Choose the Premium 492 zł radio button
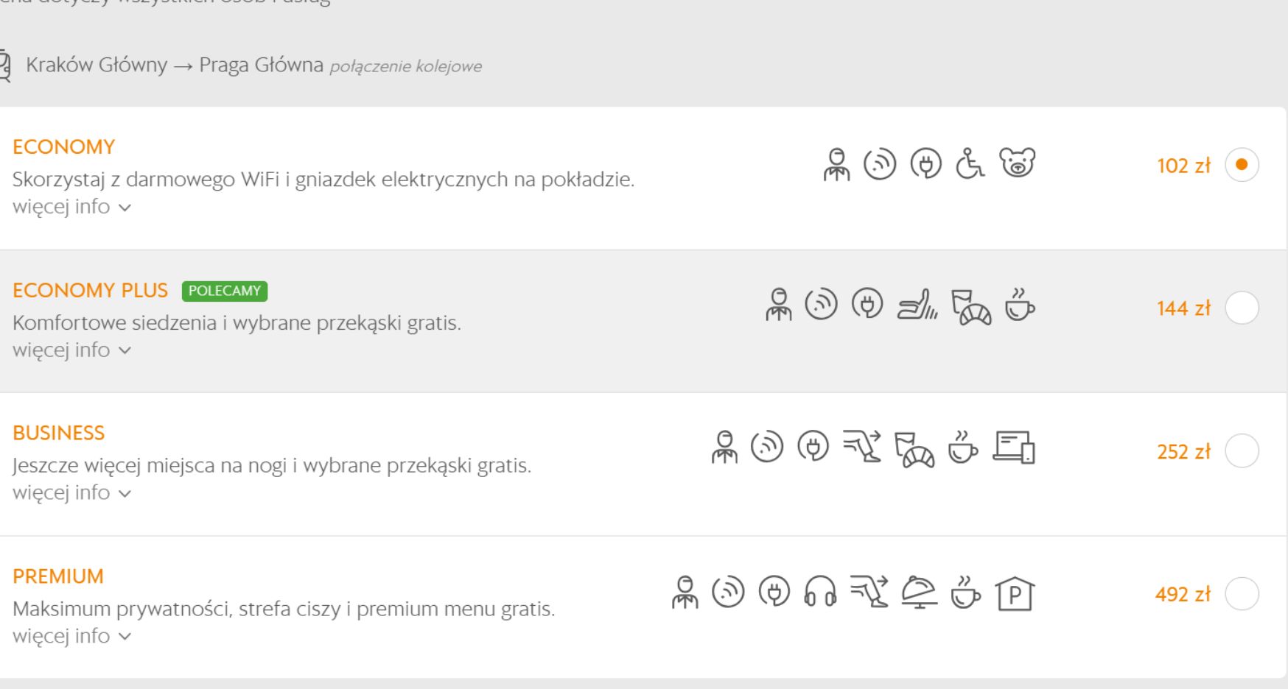The height and width of the screenshot is (689, 1288). pos(1242,594)
